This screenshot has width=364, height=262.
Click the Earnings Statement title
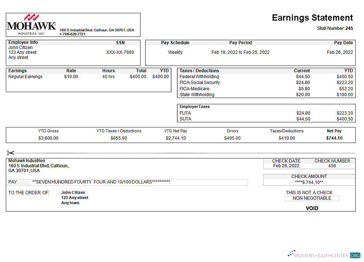coord(312,17)
